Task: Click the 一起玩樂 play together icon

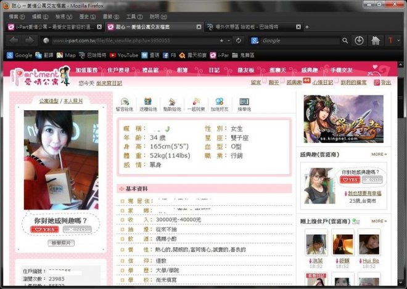Action: coord(196,102)
